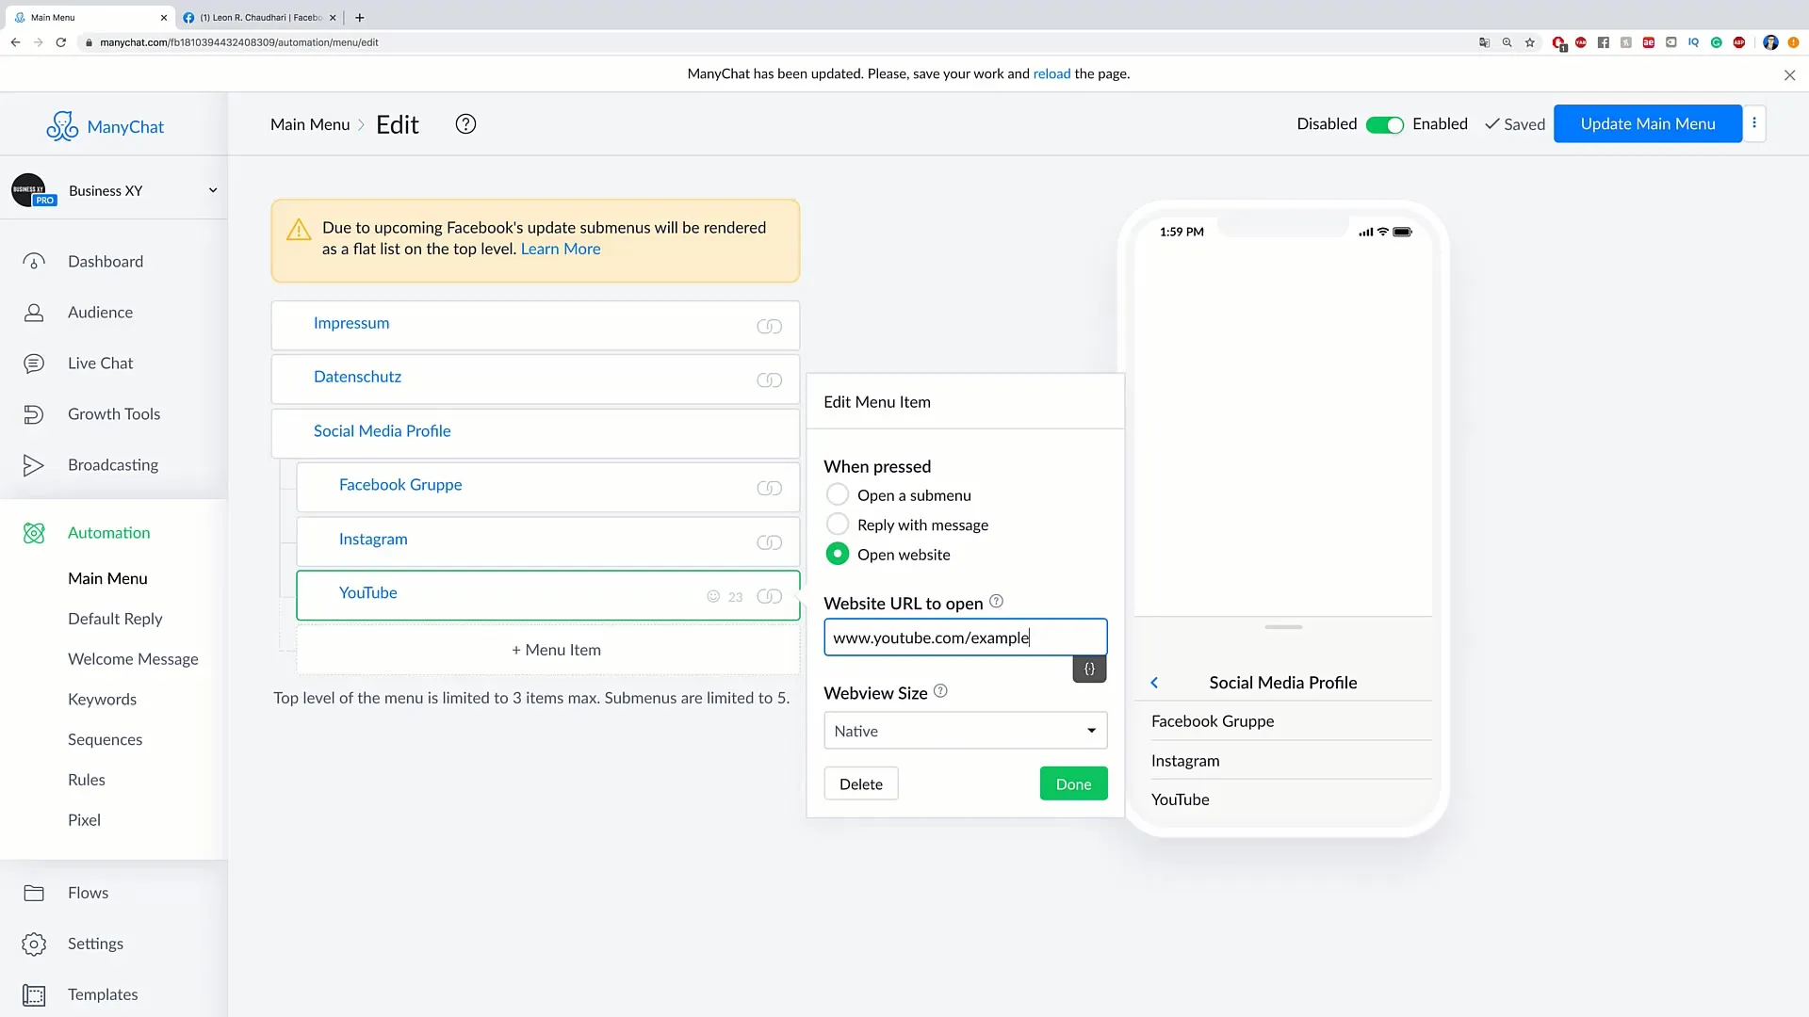Click the 'Update Main Menu' button
1809x1017 pixels.
point(1648,123)
